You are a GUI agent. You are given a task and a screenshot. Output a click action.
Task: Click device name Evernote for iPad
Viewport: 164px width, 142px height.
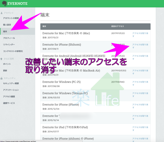(x=65, y=127)
